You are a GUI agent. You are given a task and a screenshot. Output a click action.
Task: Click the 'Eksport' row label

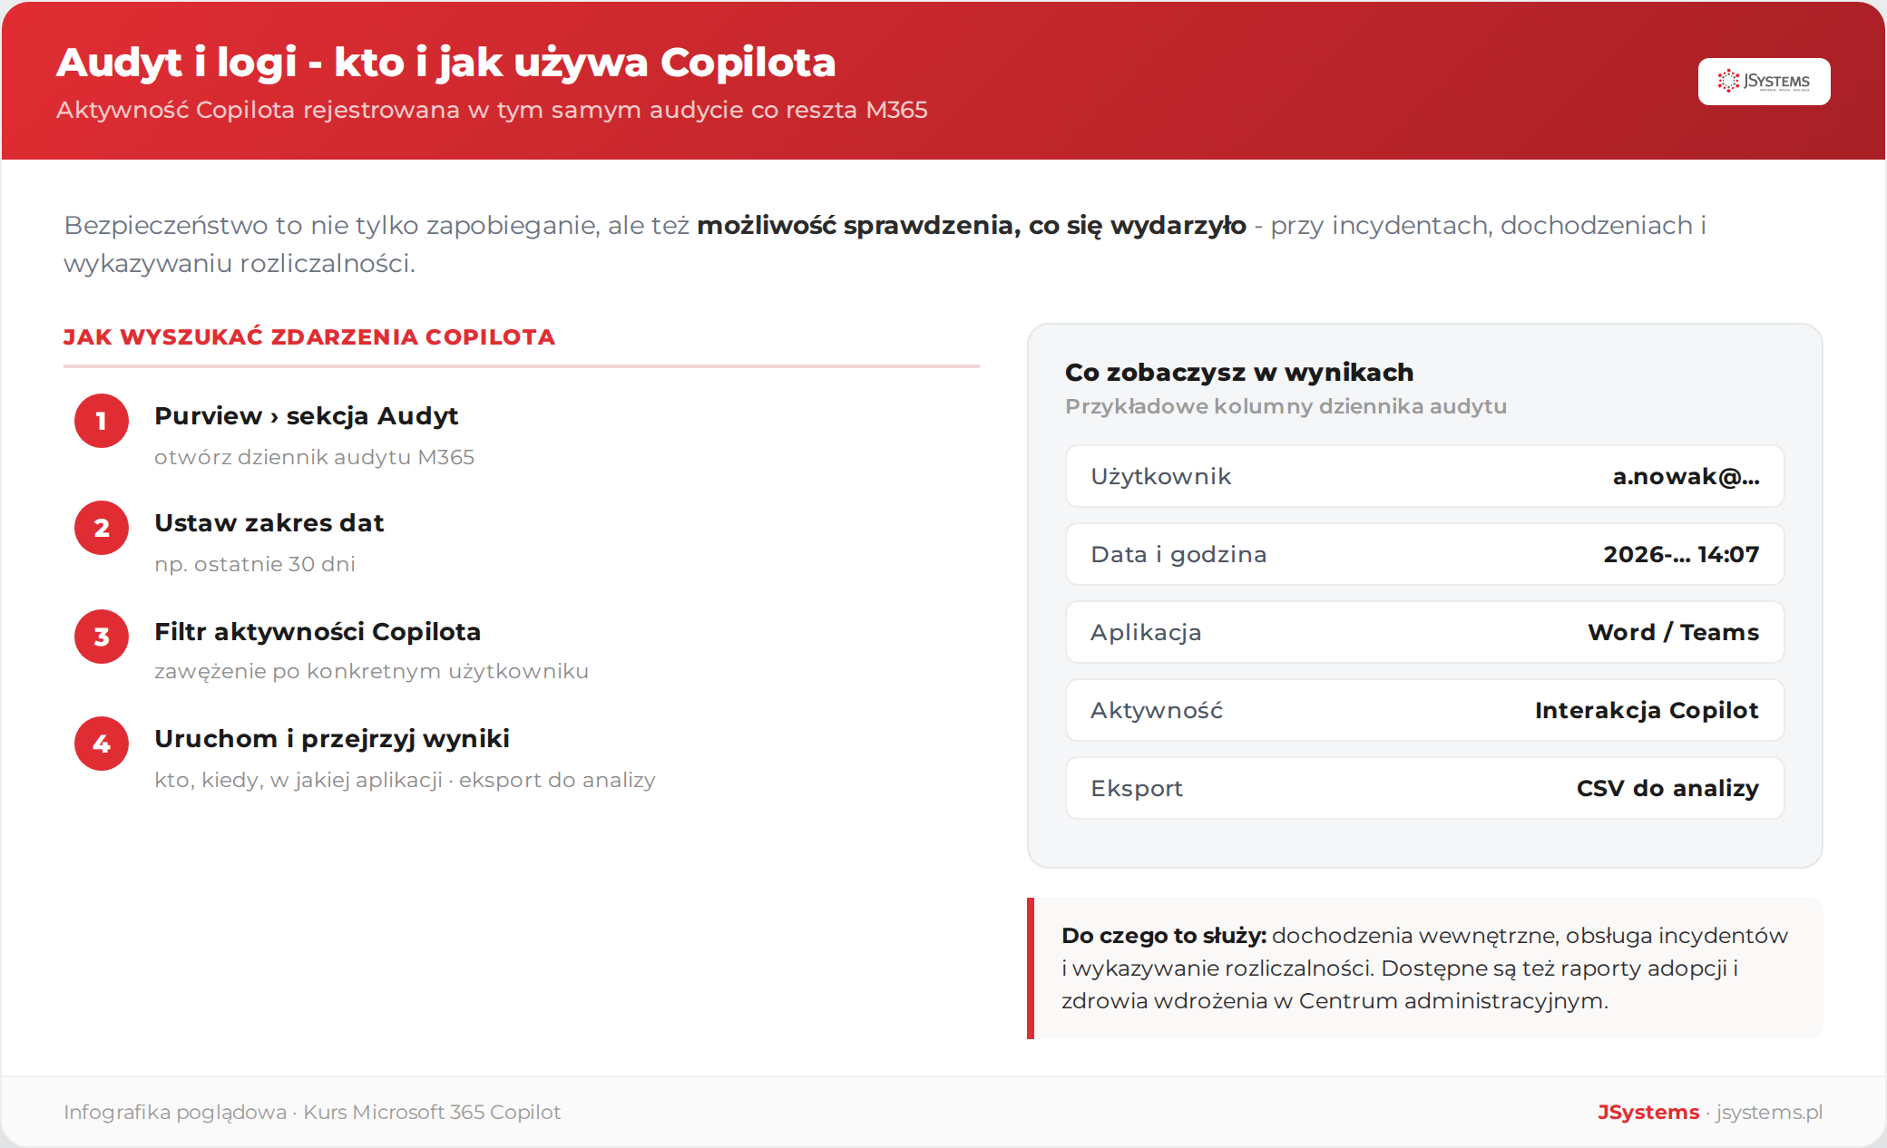[x=1137, y=789]
